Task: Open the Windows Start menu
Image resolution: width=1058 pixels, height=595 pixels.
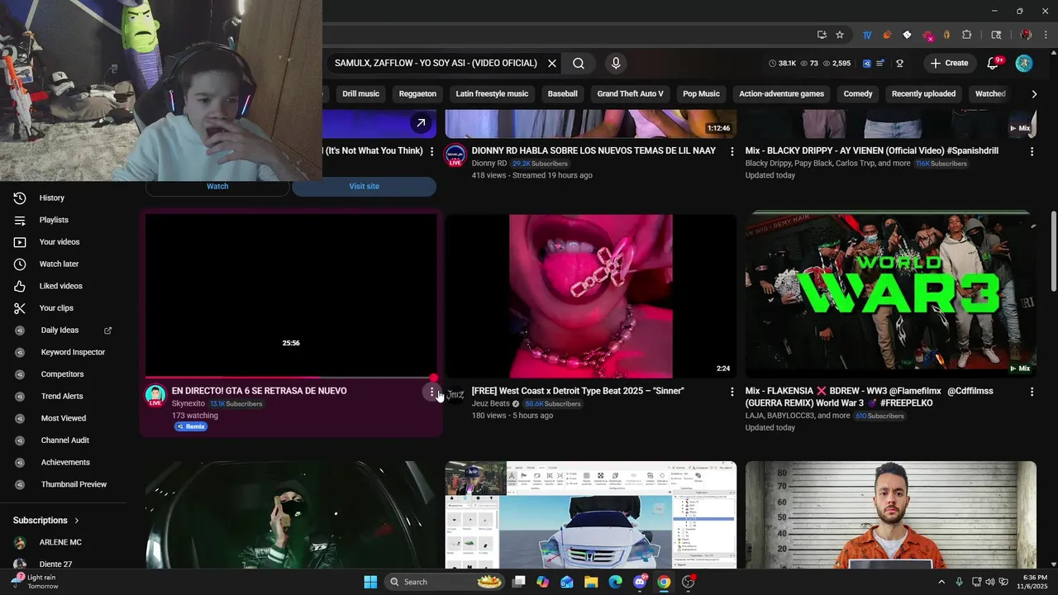Action: click(x=370, y=582)
